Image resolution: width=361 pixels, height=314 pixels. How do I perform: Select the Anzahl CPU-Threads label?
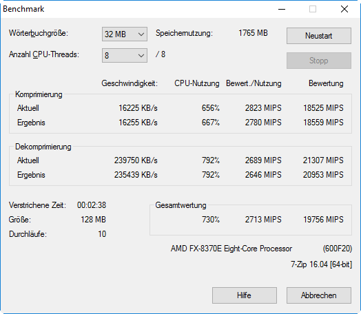44,54
